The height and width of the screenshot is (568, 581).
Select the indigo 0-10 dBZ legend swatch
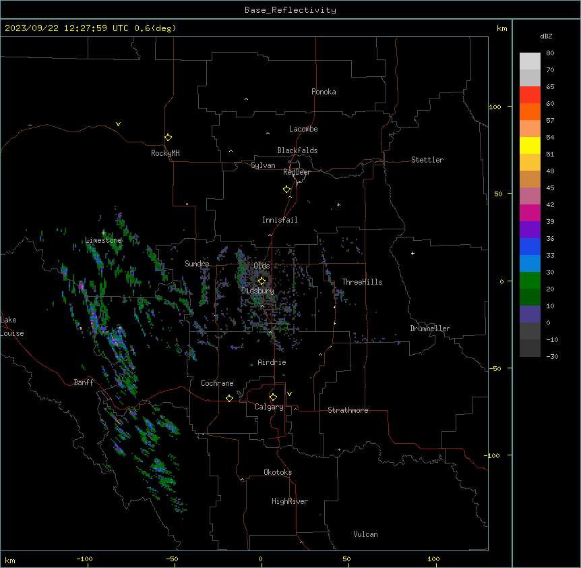530,314
